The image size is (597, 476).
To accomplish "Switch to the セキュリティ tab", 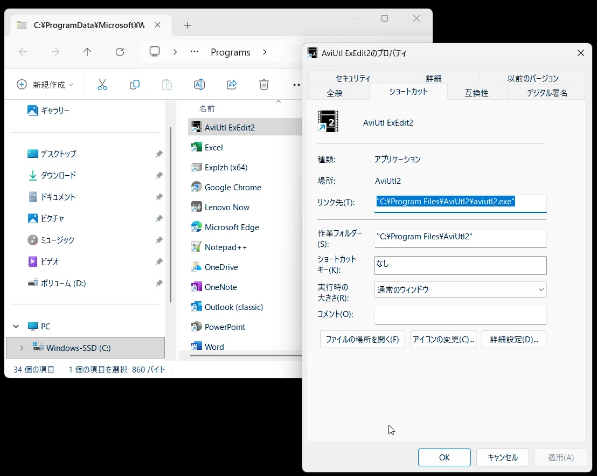I will coord(353,78).
